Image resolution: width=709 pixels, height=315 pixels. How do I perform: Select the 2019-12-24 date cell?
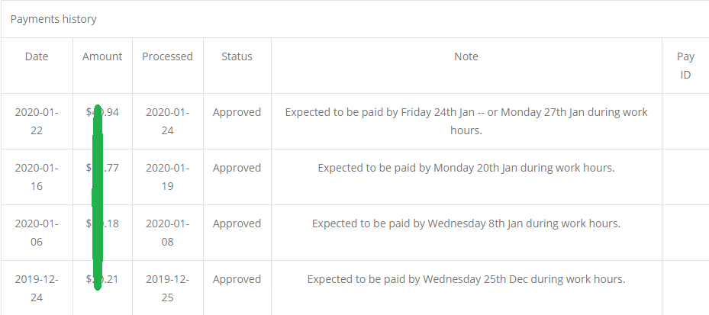pyautogui.click(x=37, y=288)
